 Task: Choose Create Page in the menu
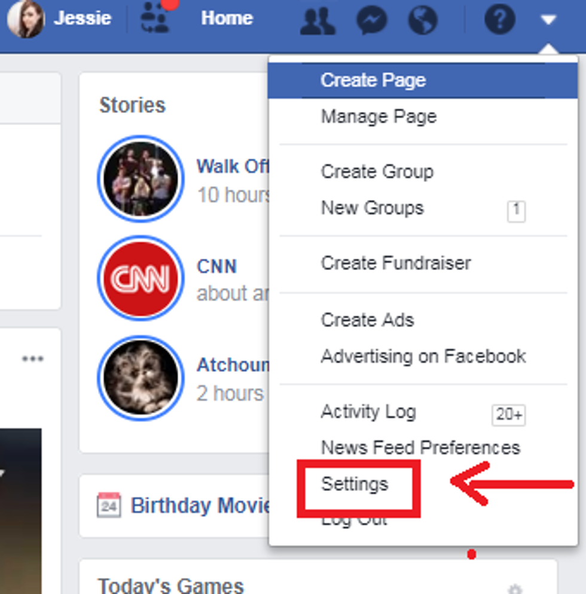tap(373, 80)
